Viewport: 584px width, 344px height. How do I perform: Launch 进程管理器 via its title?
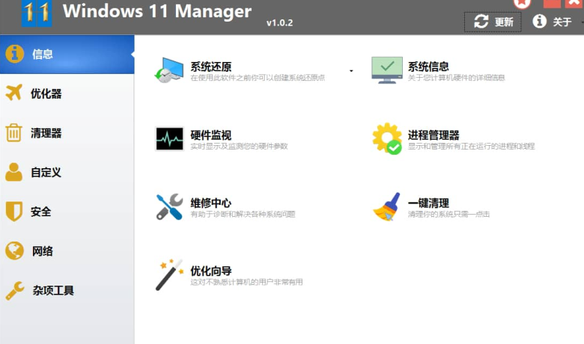tap(434, 135)
